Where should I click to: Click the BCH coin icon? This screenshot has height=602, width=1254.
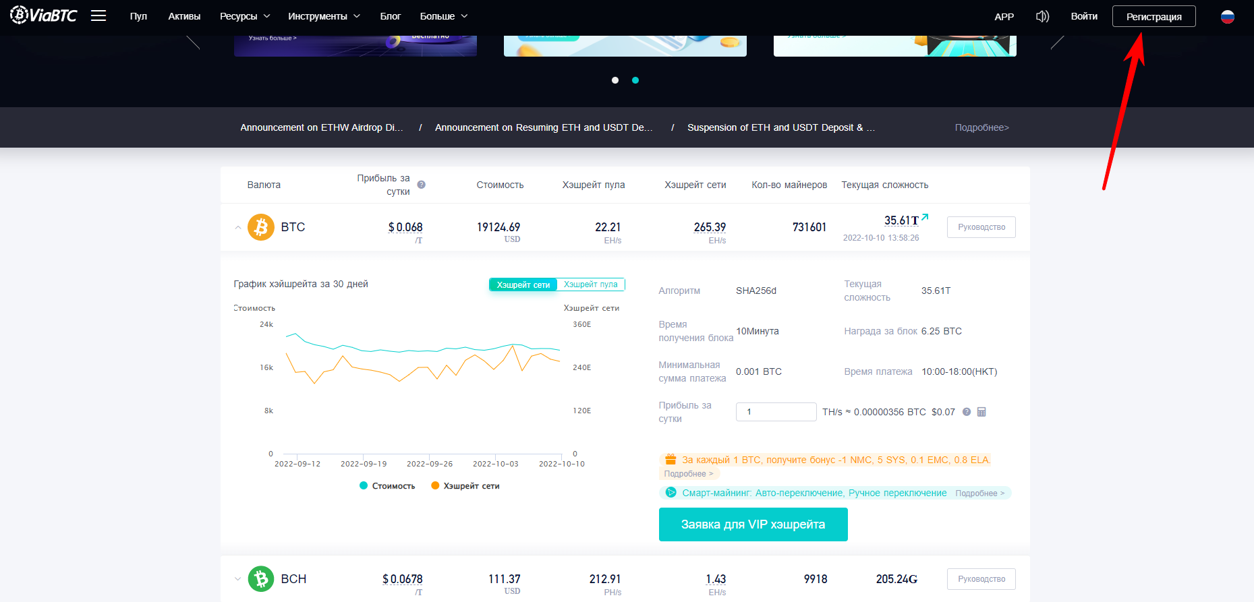(261, 579)
